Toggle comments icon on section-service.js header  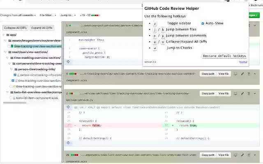[x=235, y=93]
